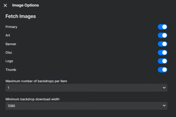
Task: Click the Primary label text
Action: 11,27
